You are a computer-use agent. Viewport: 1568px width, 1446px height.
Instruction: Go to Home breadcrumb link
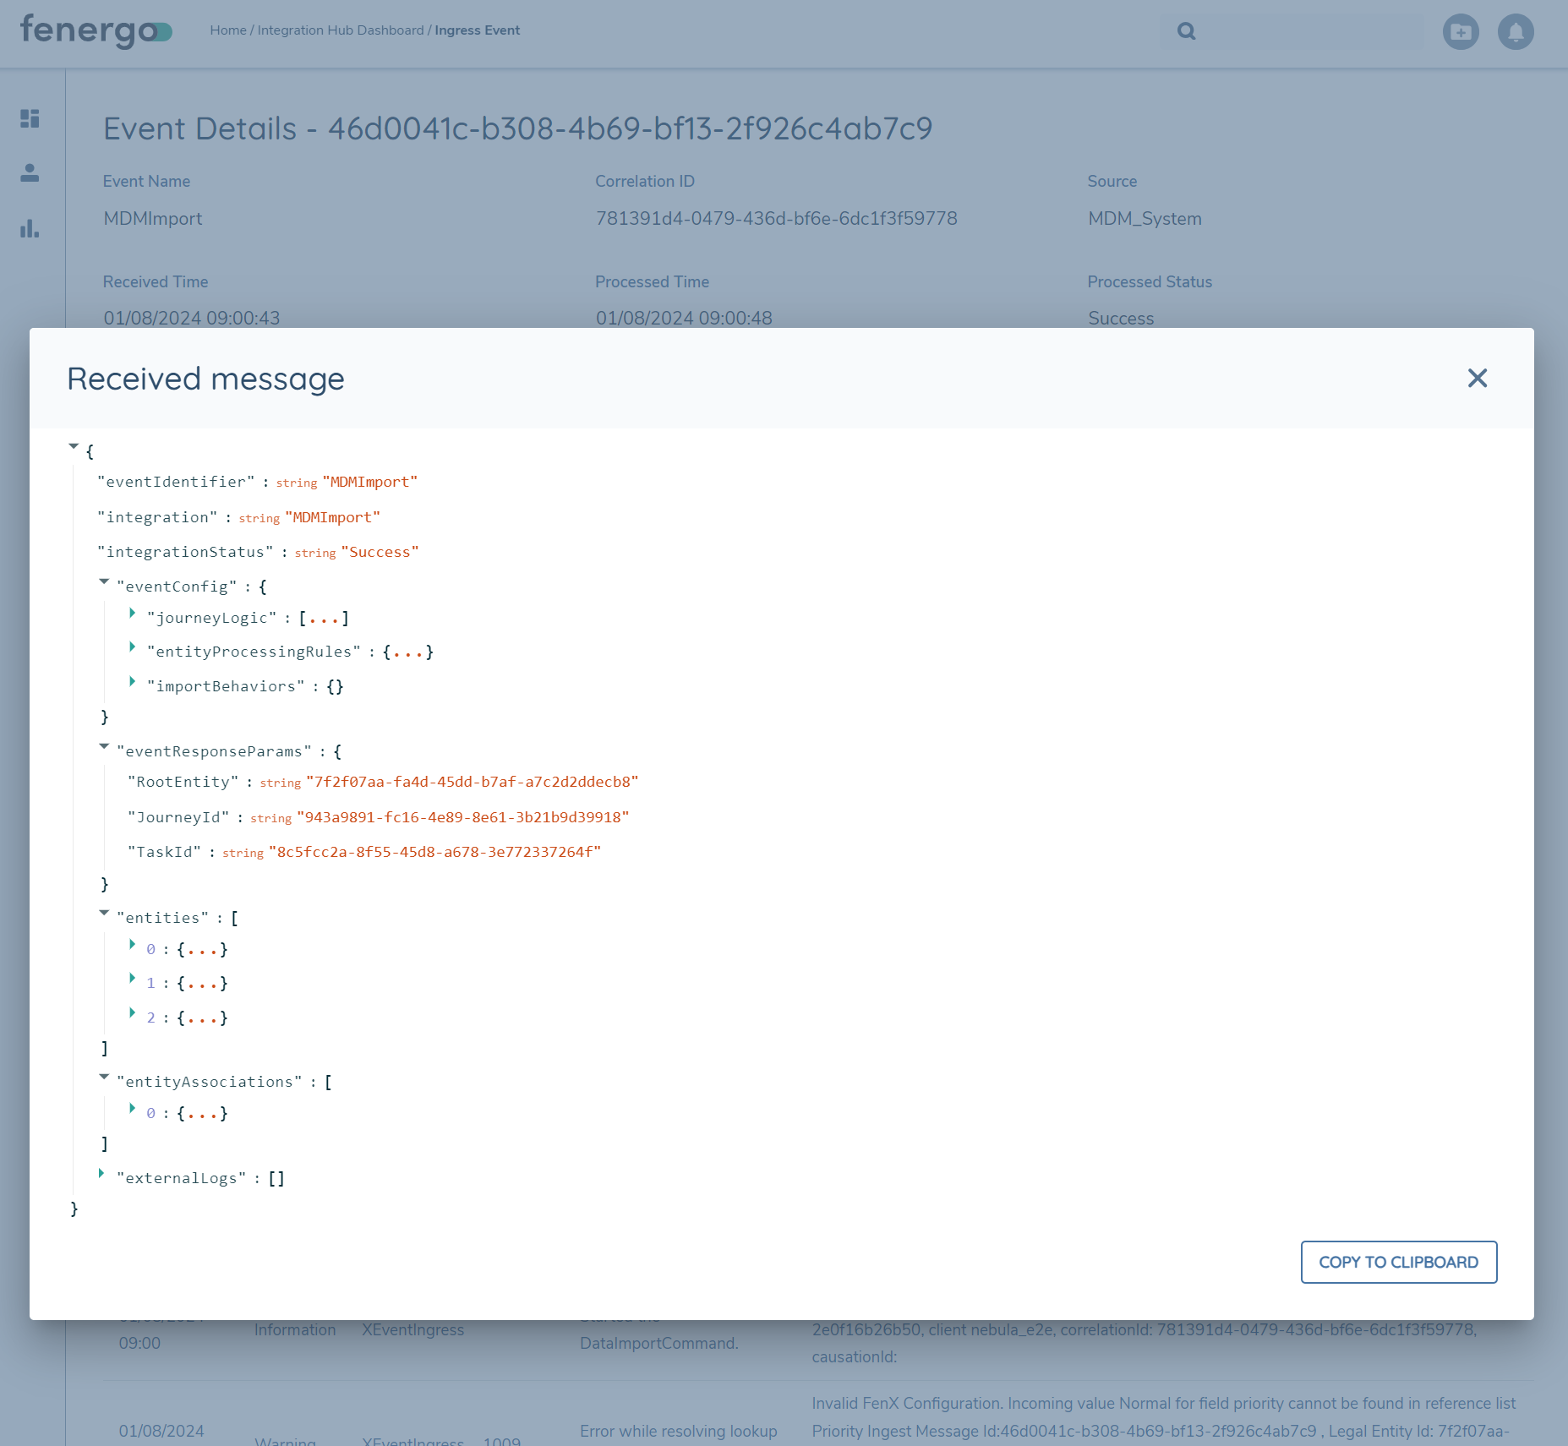pos(227,30)
